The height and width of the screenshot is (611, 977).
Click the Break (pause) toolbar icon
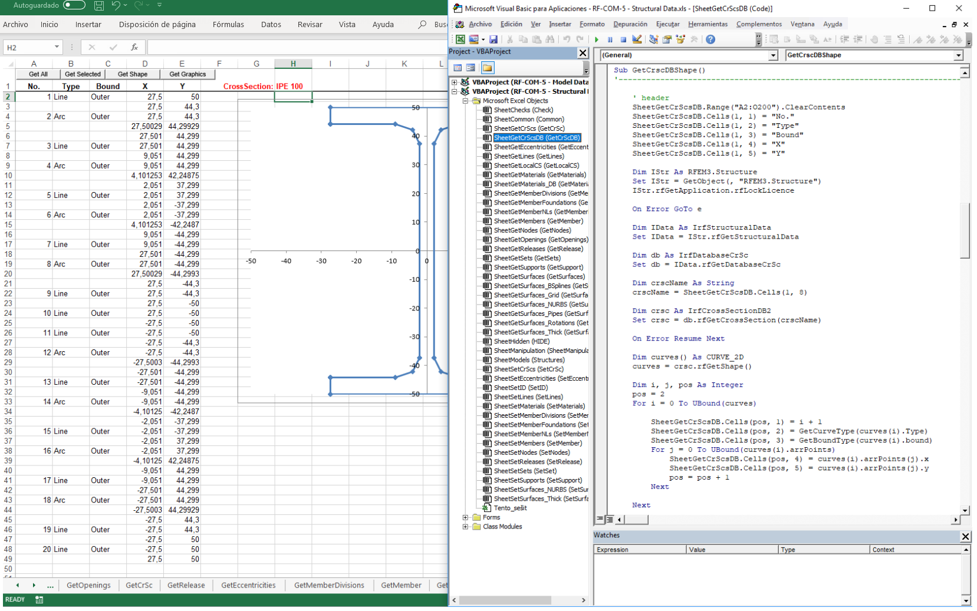610,39
